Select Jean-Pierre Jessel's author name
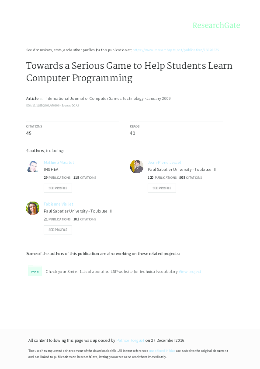 [x=164, y=162]
